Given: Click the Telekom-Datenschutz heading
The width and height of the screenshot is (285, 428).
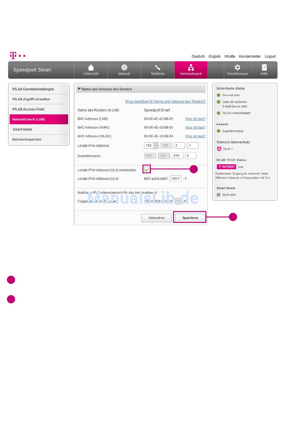Looking at the screenshot, I should click(x=233, y=142).
